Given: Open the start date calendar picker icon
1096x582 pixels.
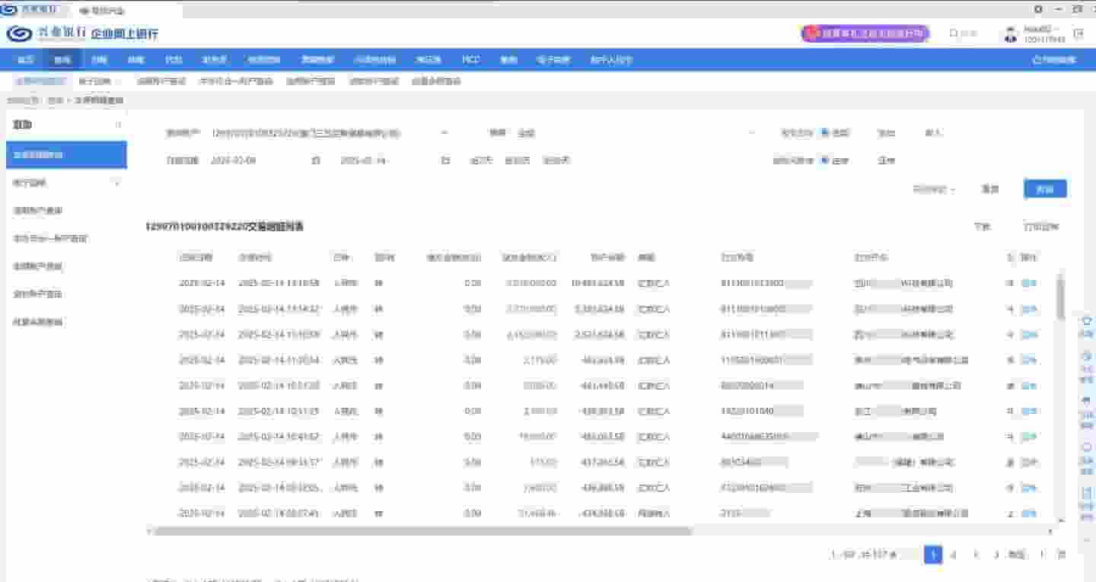Looking at the screenshot, I should tap(315, 161).
